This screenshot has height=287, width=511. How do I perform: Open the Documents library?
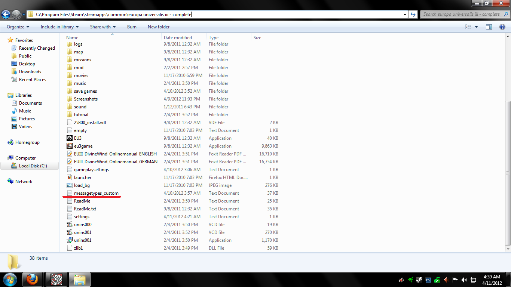[x=30, y=103]
